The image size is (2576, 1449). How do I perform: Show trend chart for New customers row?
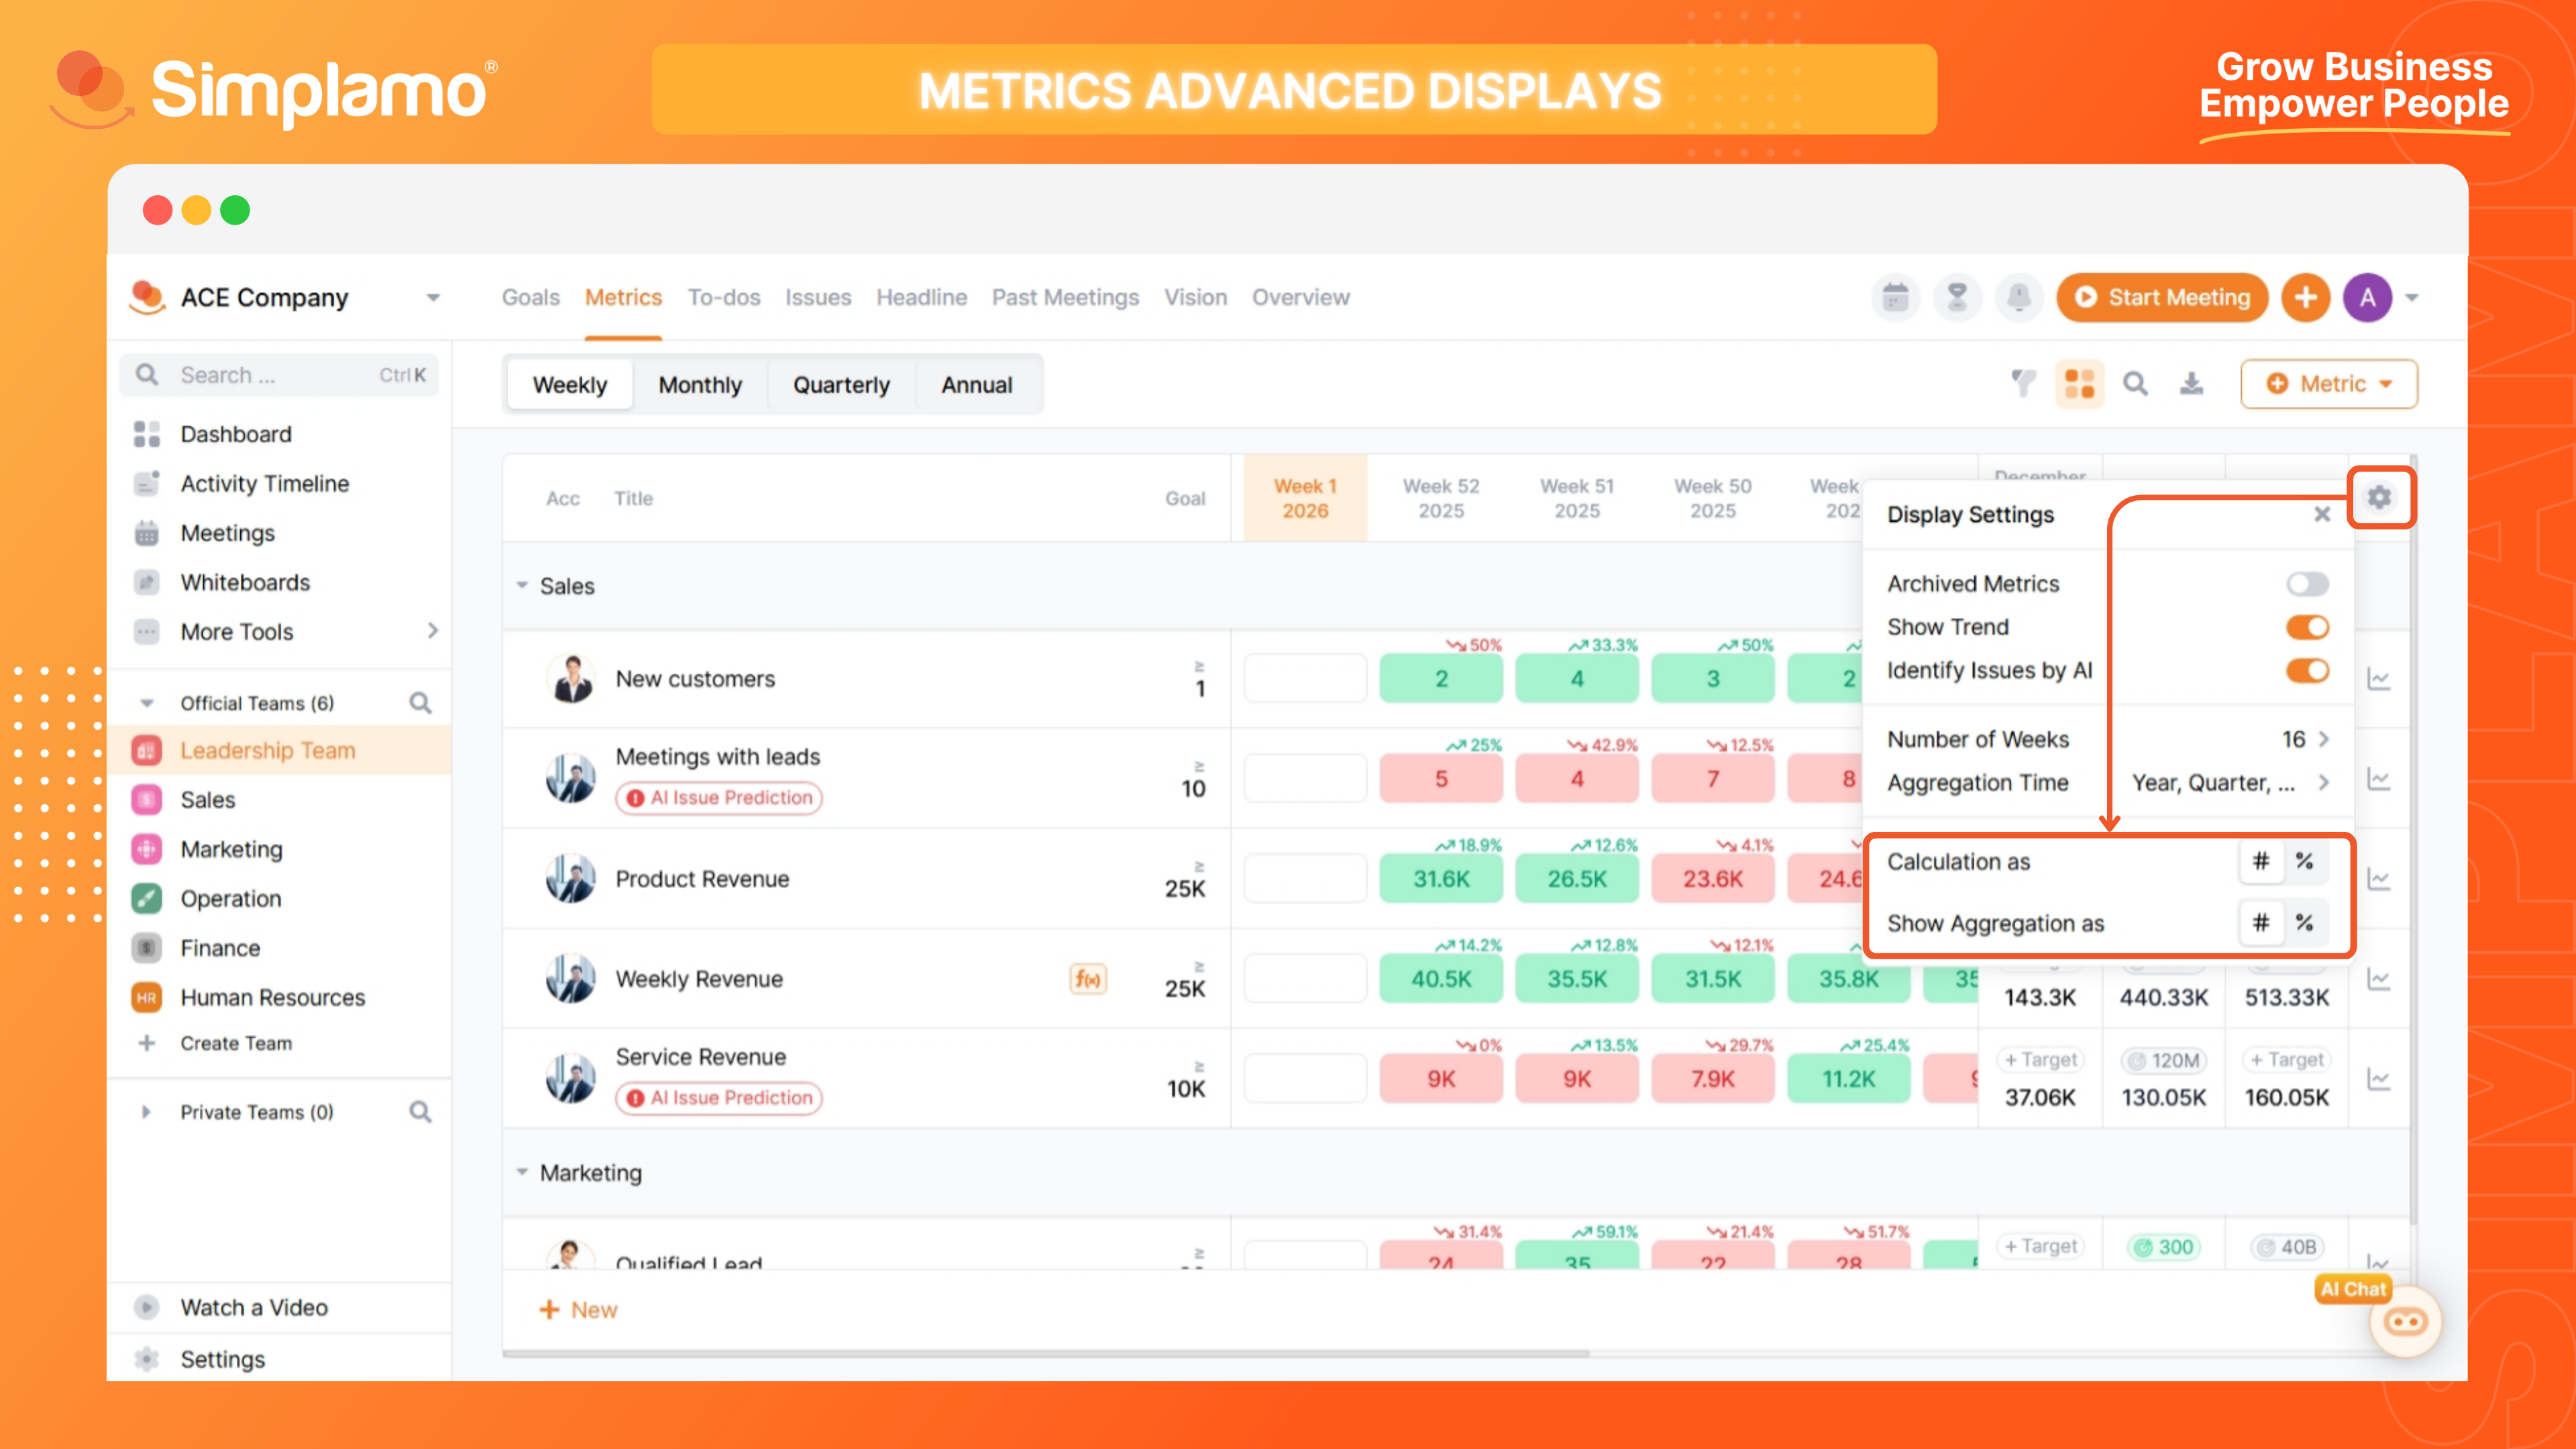(x=2379, y=679)
